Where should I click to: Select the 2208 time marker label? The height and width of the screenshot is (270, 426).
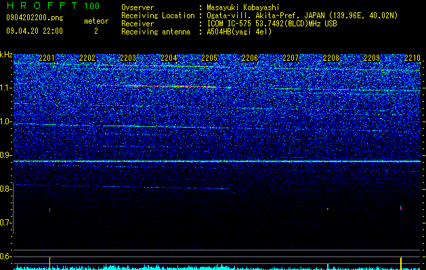(x=331, y=58)
